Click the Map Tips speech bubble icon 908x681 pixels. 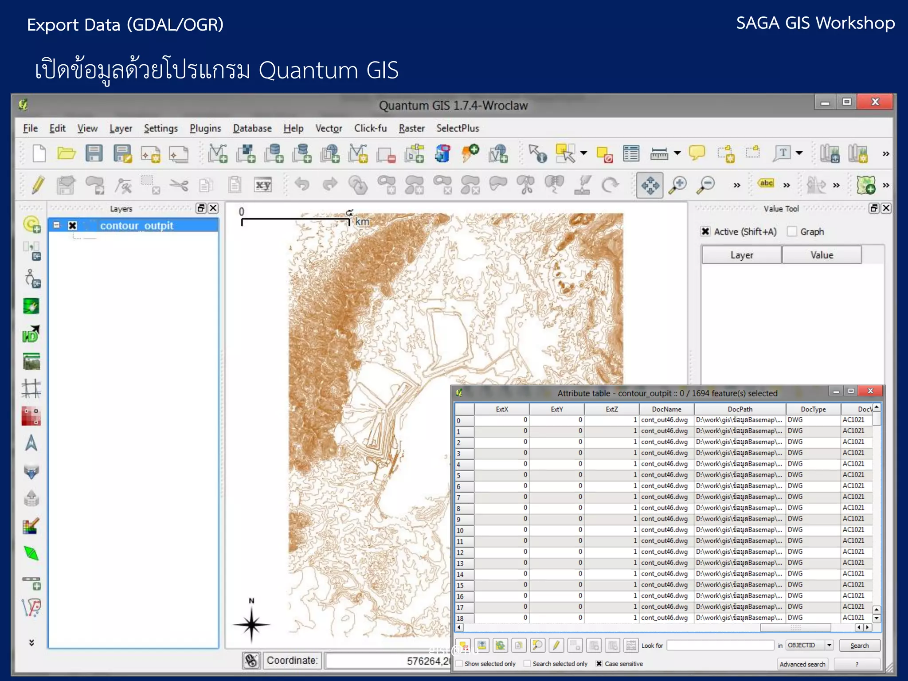click(697, 153)
